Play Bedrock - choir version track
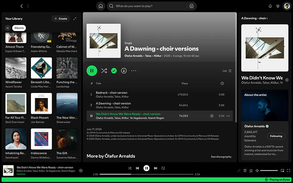The width and height of the screenshot is (293, 183). (160, 95)
